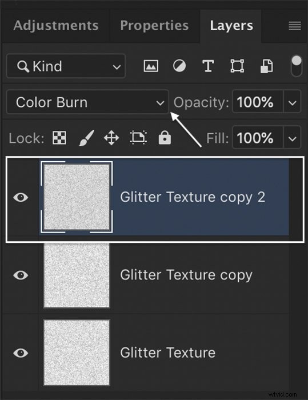Prevent artboard auto-nesting lock icon
This screenshot has height=400, width=308.
(x=138, y=138)
